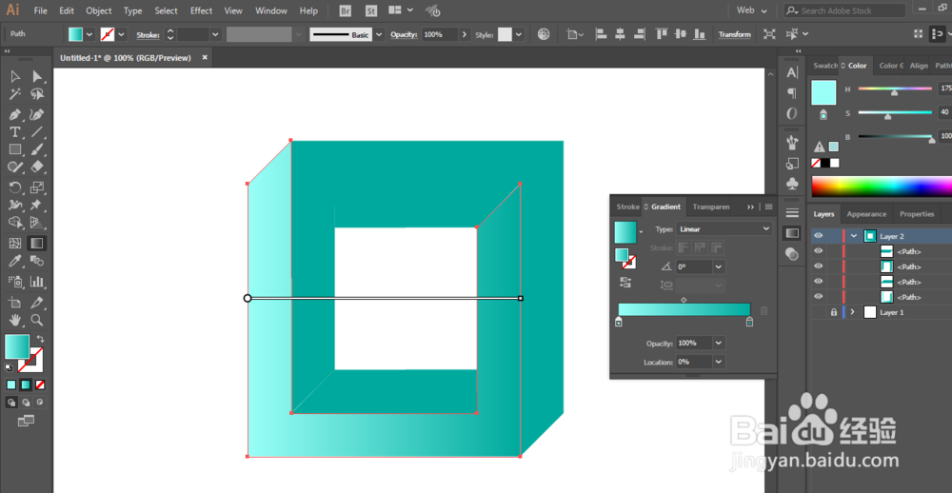The image size is (952, 493).
Task: Open gradient angle 0° dropdown
Action: pos(719,266)
